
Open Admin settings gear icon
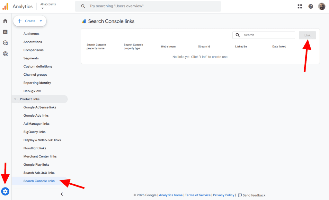click(5, 192)
